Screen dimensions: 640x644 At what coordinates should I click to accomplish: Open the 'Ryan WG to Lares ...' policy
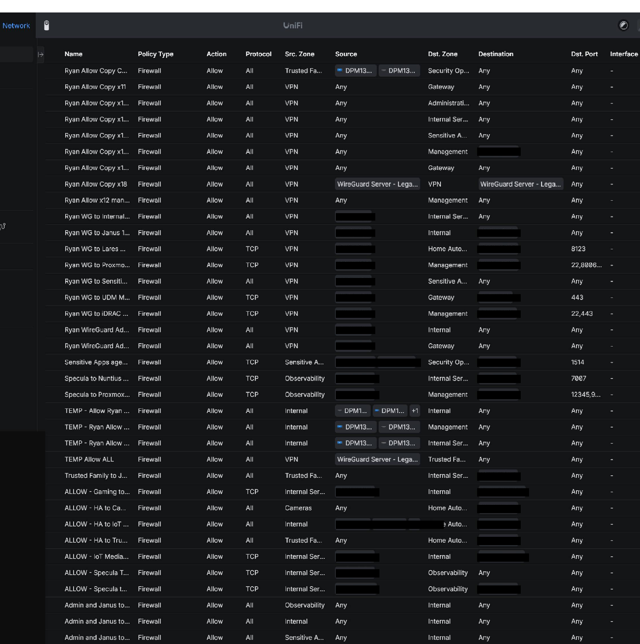tap(95, 249)
